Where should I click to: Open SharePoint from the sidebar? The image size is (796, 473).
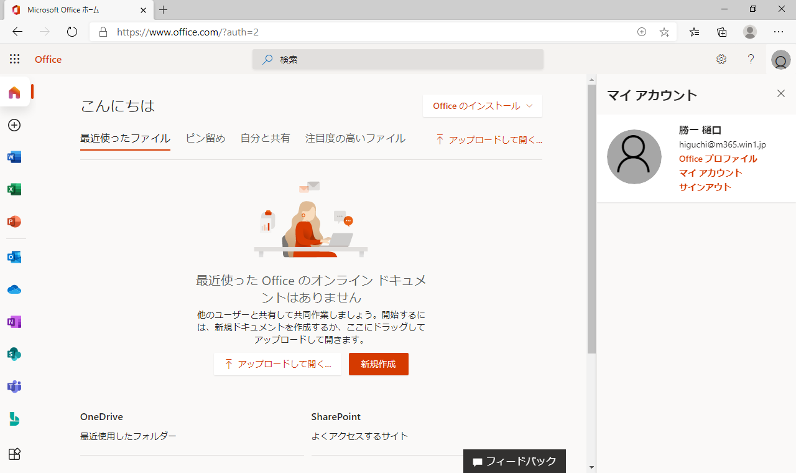tap(14, 354)
